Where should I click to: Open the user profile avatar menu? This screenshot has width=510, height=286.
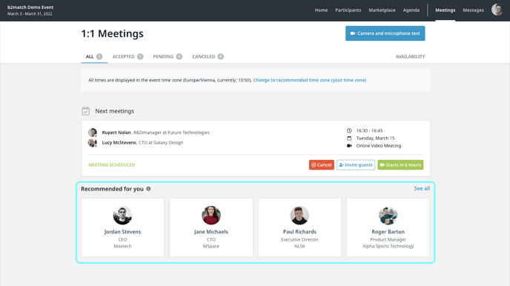point(497,10)
